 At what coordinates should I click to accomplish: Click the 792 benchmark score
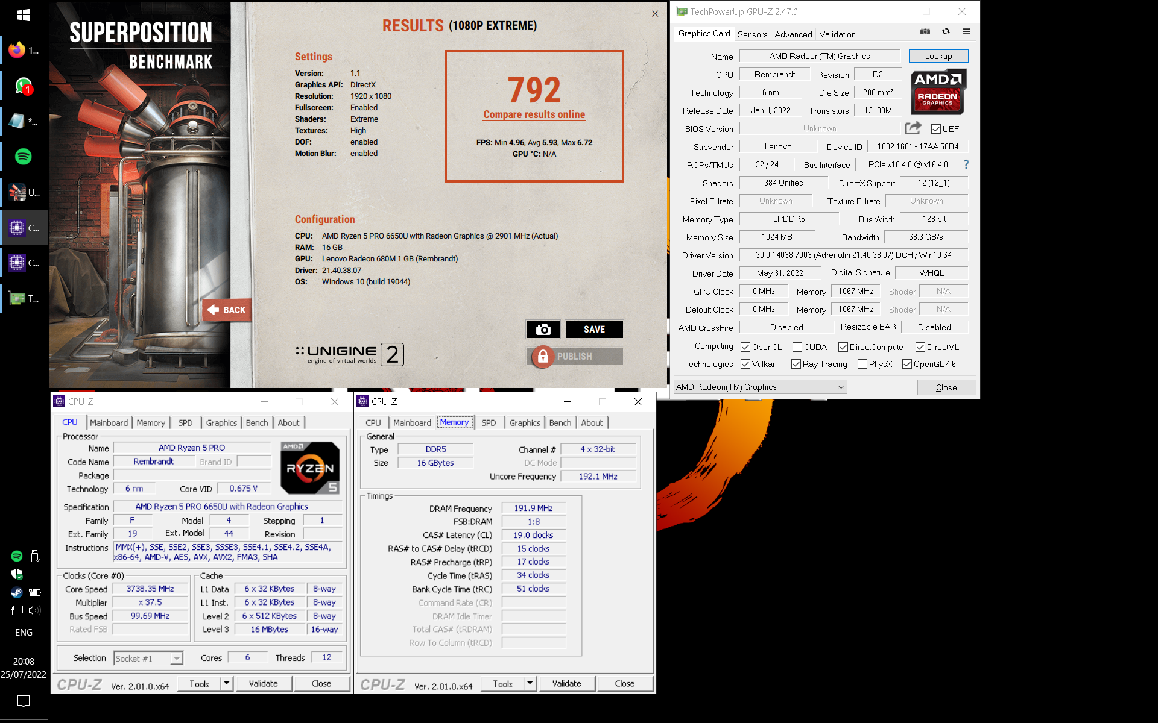(x=534, y=90)
